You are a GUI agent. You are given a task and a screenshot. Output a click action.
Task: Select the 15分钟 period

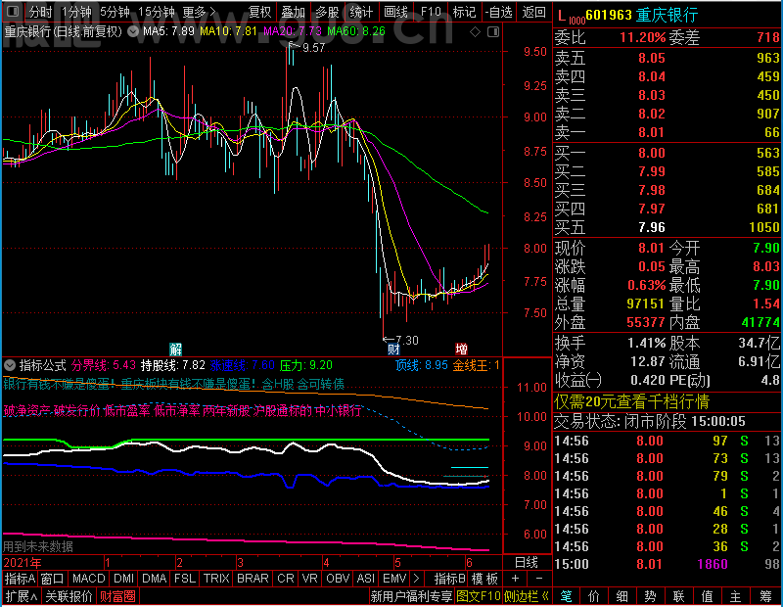[157, 12]
